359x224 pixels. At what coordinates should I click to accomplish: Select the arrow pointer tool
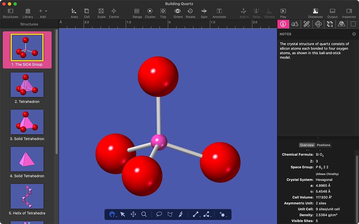(123, 214)
